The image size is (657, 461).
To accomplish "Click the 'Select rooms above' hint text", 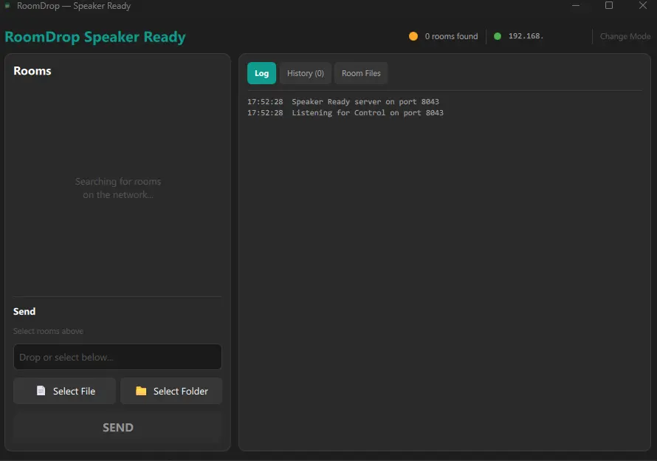I will point(48,331).
